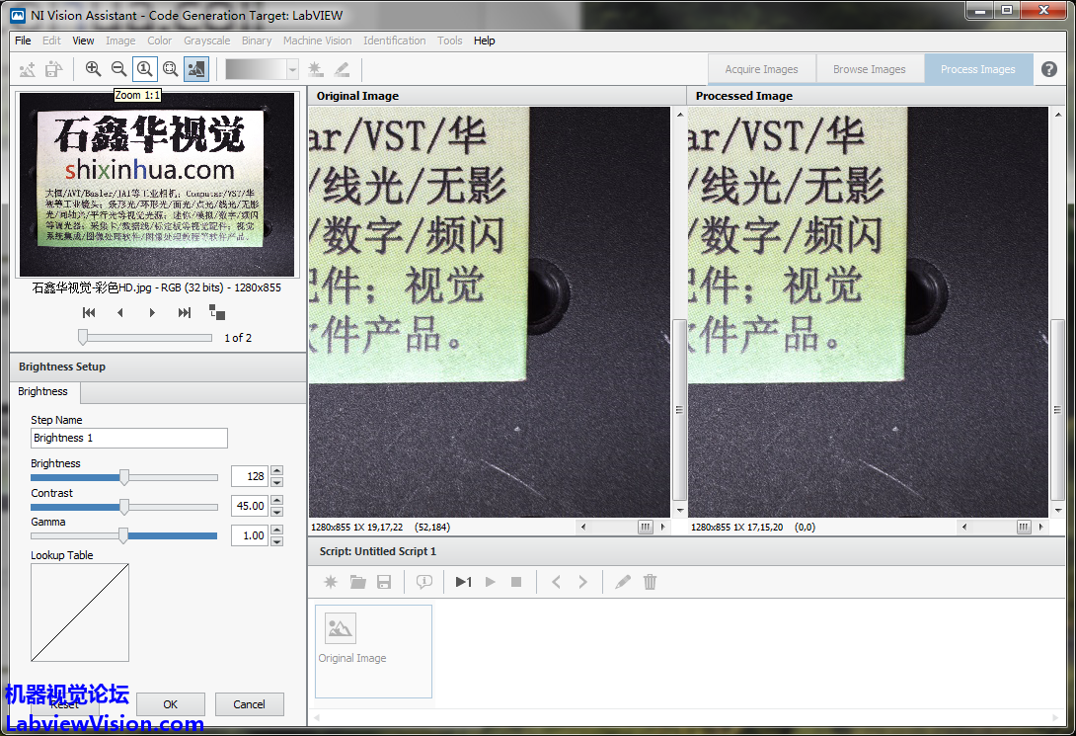Image resolution: width=1076 pixels, height=736 pixels.
Task: Switch to the Process Images tab
Action: click(978, 69)
